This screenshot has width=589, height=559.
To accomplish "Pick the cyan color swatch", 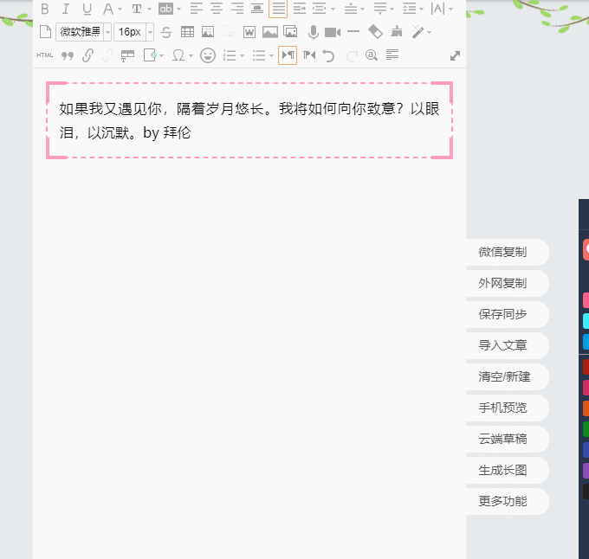I will (x=586, y=321).
